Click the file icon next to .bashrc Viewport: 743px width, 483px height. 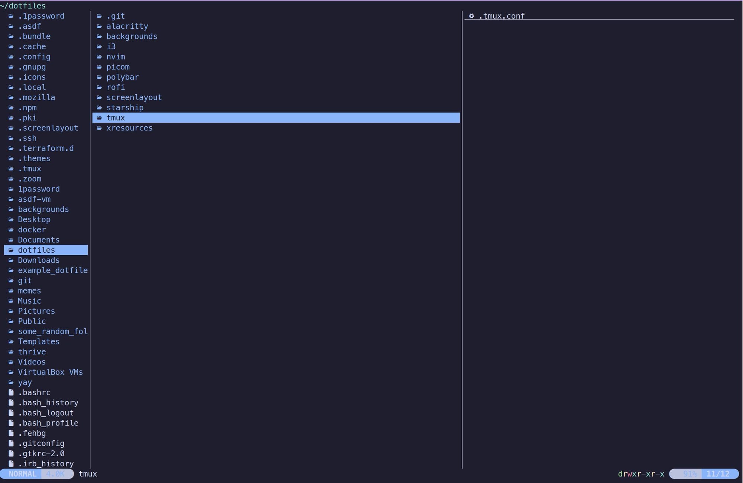(11, 392)
